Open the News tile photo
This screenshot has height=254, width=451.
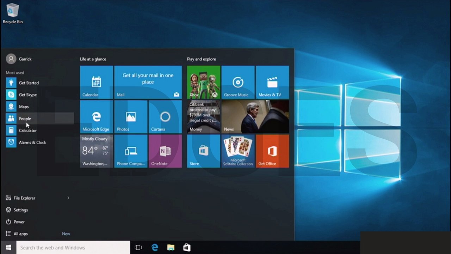255,116
